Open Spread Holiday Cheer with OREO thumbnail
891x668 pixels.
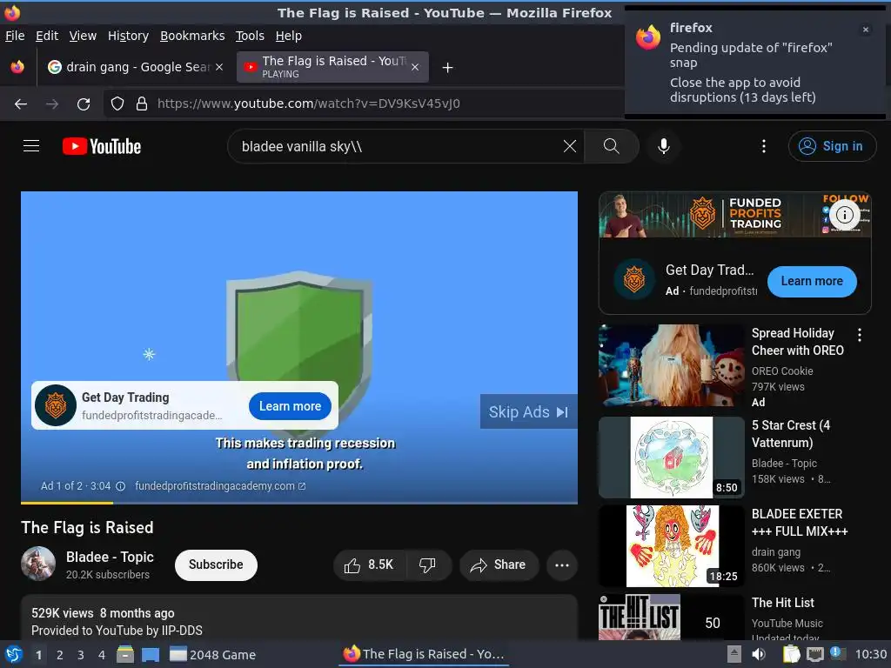click(x=671, y=365)
